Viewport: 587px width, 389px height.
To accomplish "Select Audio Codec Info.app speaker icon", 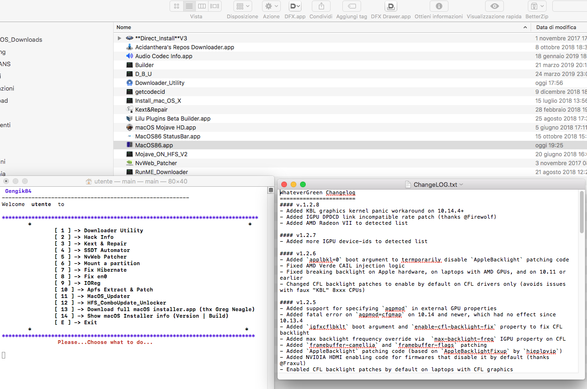I will pyautogui.click(x=130, y=56).
